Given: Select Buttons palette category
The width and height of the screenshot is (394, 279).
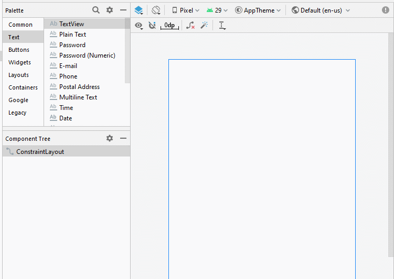Looking at the screenshot, I should click(23, 50).
